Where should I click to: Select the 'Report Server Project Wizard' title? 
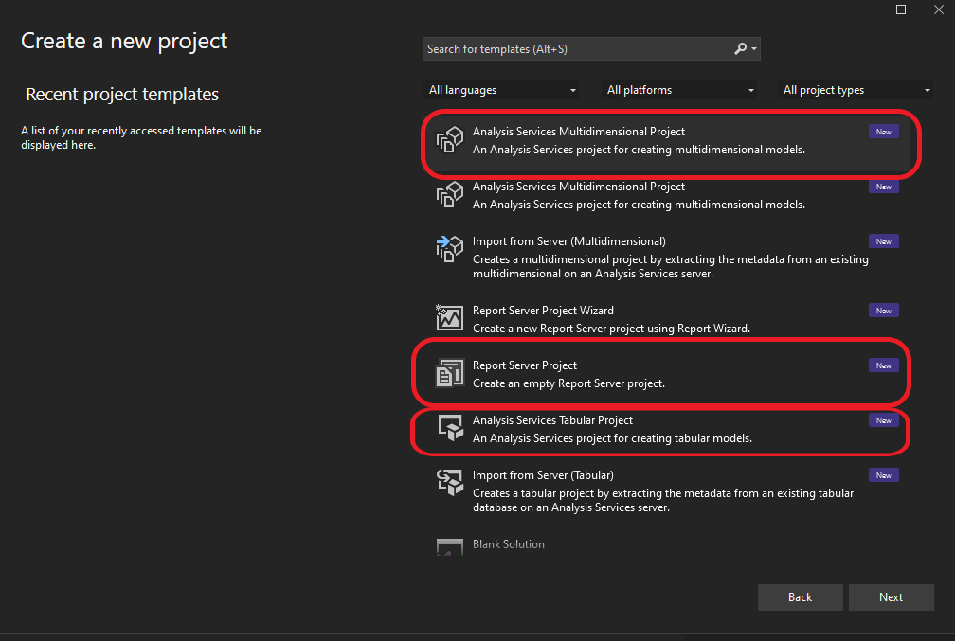pos(543,311)
